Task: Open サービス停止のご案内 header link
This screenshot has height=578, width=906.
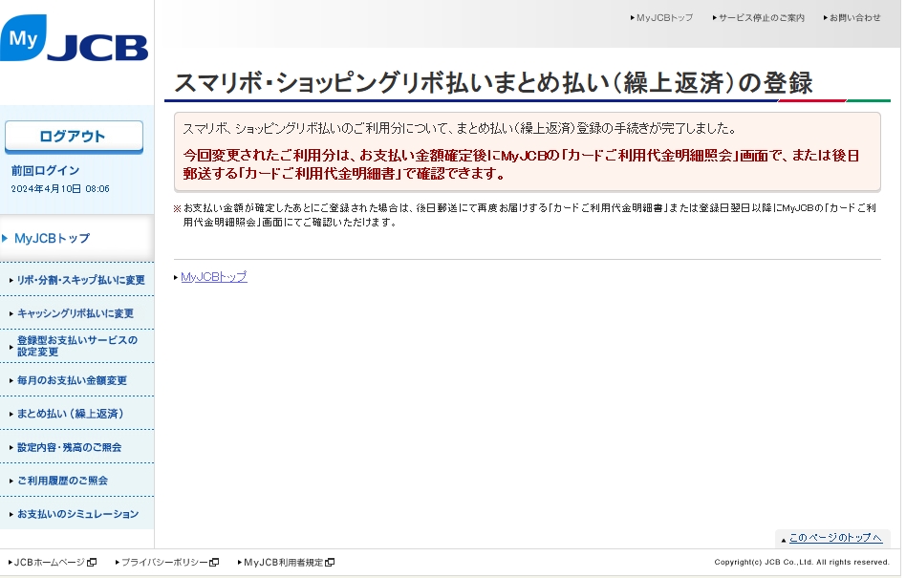Action: [761, 18]
